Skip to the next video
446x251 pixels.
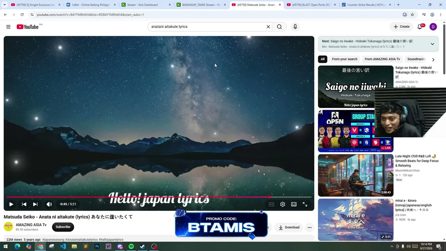35,204
